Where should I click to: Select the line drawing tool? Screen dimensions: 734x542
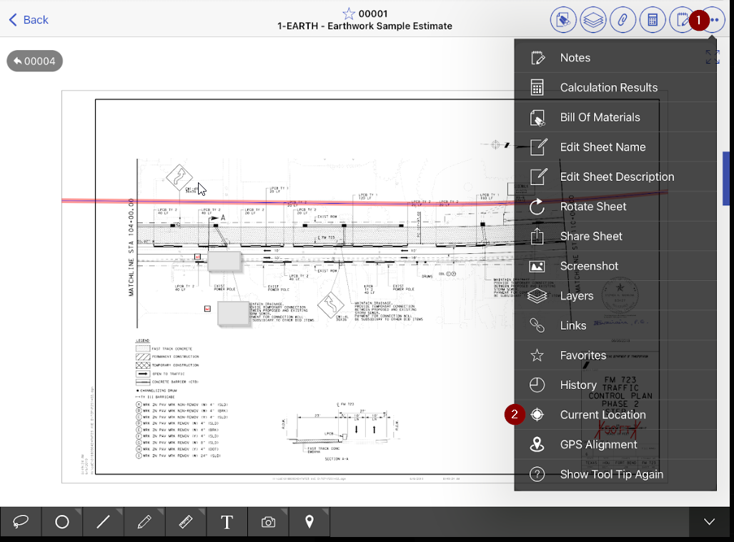coord(103,522)
